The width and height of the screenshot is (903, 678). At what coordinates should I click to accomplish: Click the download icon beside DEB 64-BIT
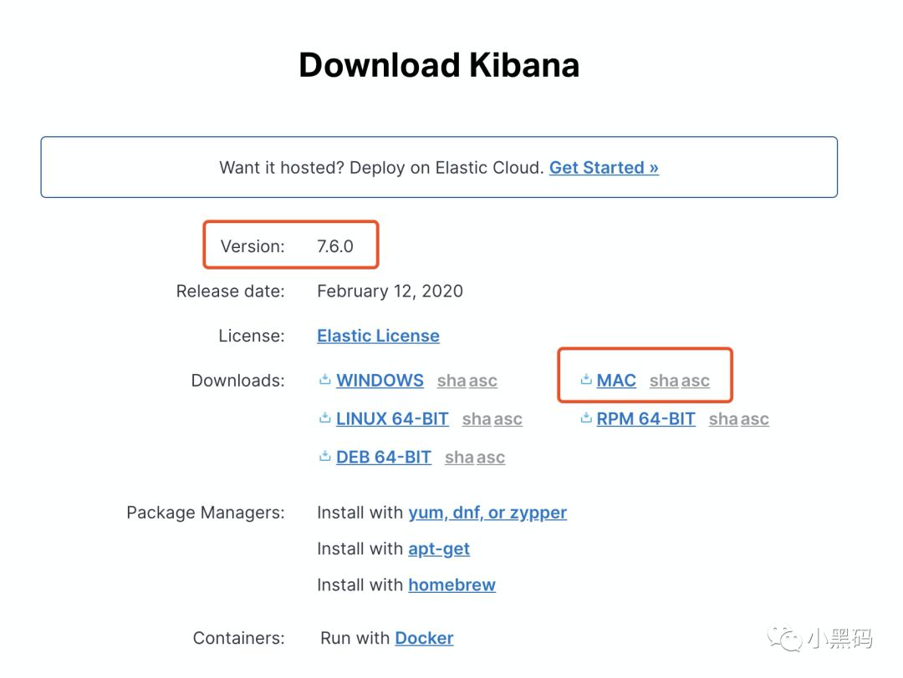[x=325, y=457]
